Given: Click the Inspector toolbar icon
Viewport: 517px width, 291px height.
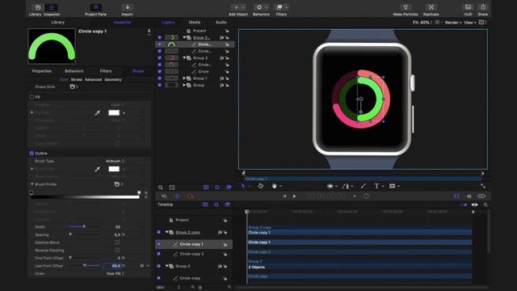Looking at the screenshot, I should pos(52,7).
